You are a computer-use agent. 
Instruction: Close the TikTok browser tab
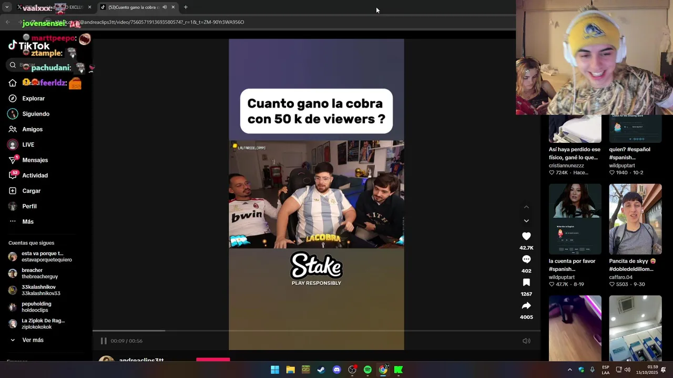click(173, 7)
